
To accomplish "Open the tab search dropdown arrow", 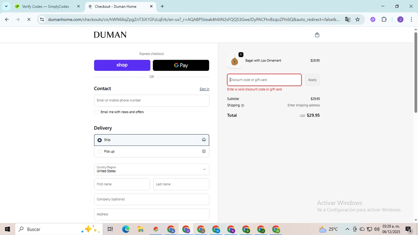I will coord(6,6).
